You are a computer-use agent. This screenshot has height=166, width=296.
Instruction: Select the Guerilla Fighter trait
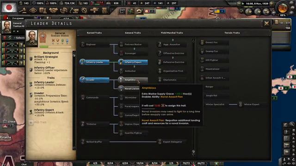(133, 133)
